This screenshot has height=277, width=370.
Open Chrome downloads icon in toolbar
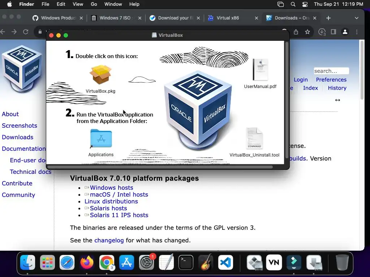[322, 32]
